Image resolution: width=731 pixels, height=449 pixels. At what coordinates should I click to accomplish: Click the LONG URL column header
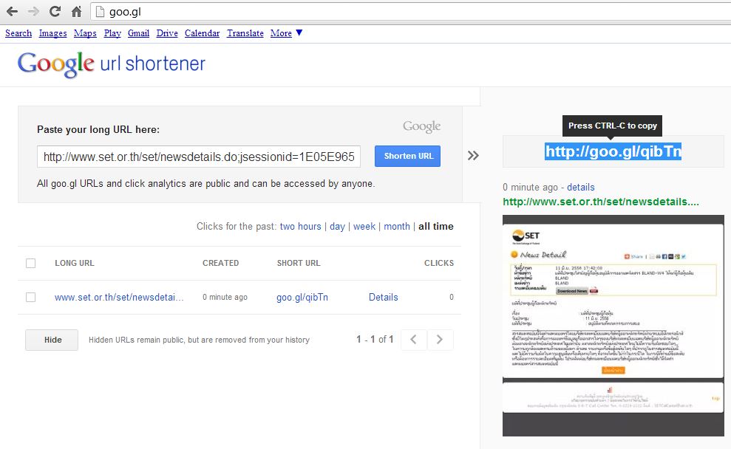tap(75, 263)
